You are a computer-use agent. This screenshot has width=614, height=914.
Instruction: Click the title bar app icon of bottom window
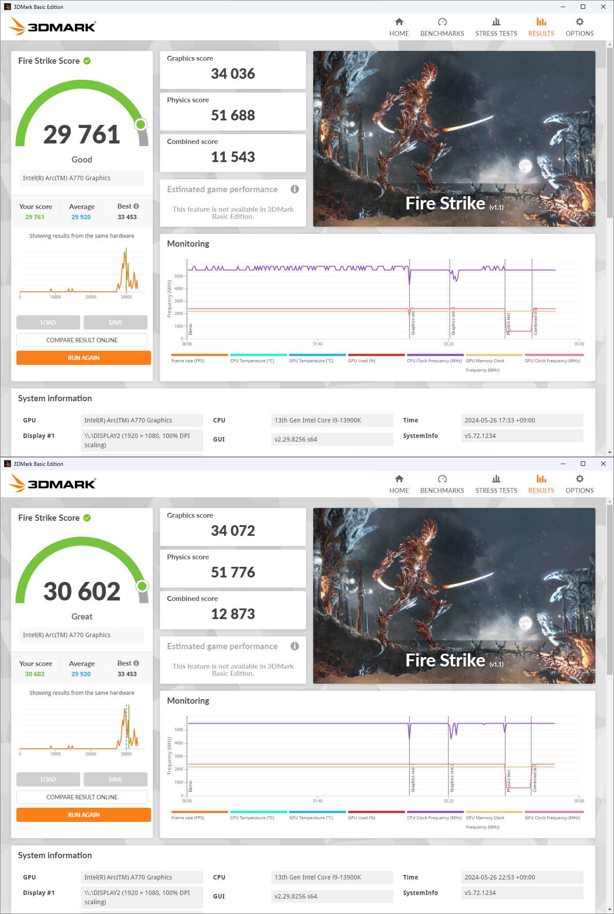coord(7,464)
